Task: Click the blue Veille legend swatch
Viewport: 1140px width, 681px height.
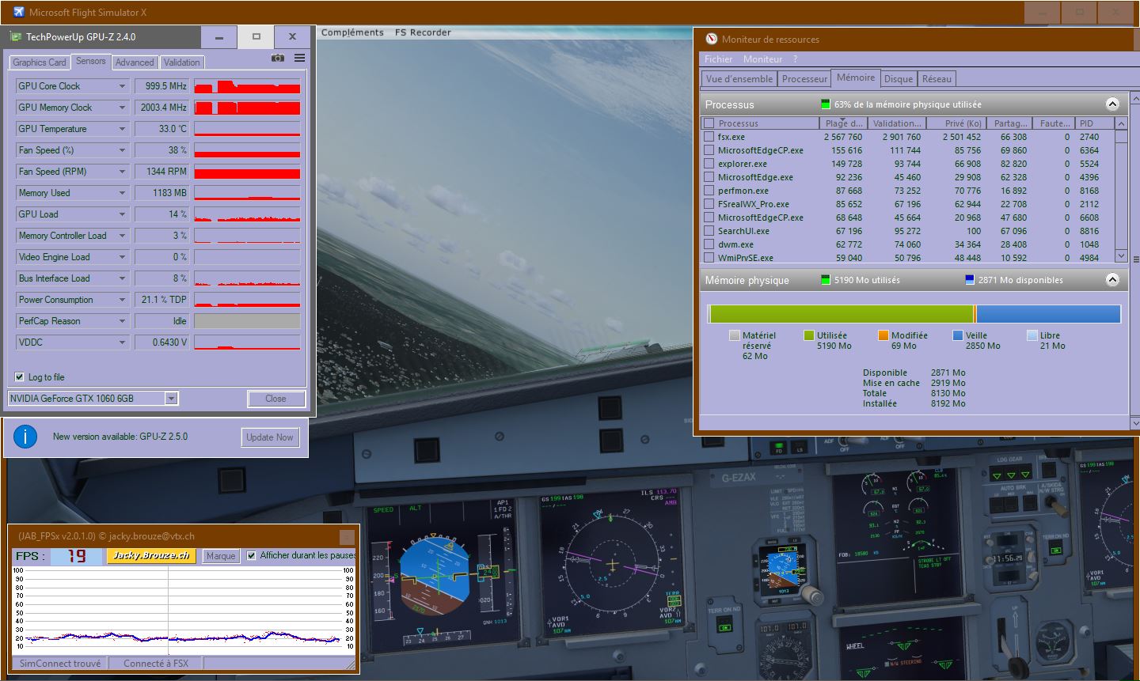Action: pyautogui.click(x=958, y=335)
